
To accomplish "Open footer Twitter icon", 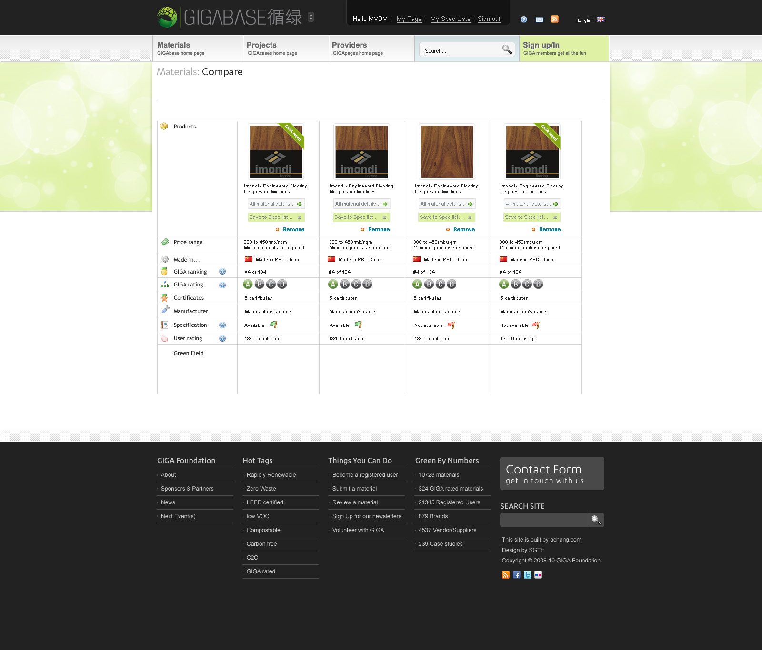I will tap(528, 575).
